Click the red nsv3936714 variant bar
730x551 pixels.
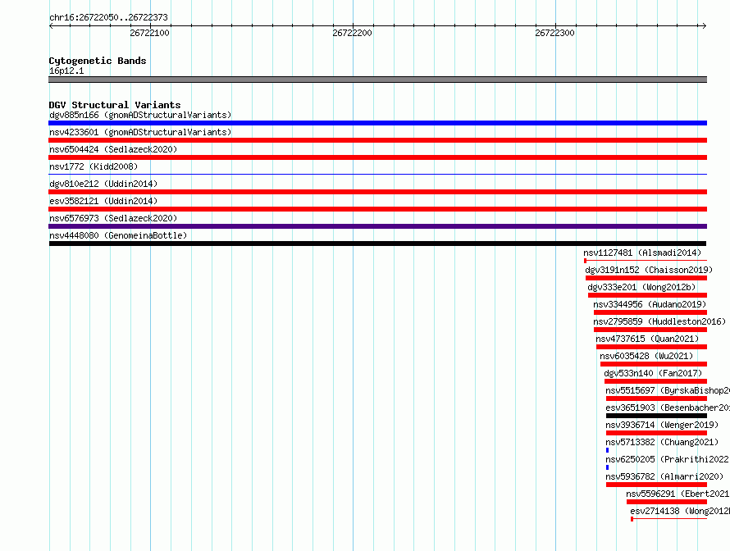click(x=656, y=433)
